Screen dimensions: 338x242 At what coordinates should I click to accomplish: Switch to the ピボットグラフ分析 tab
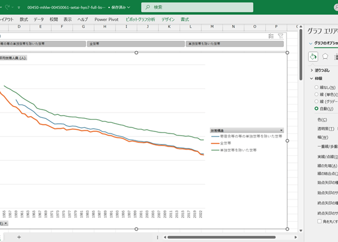(x=140, y=19)
